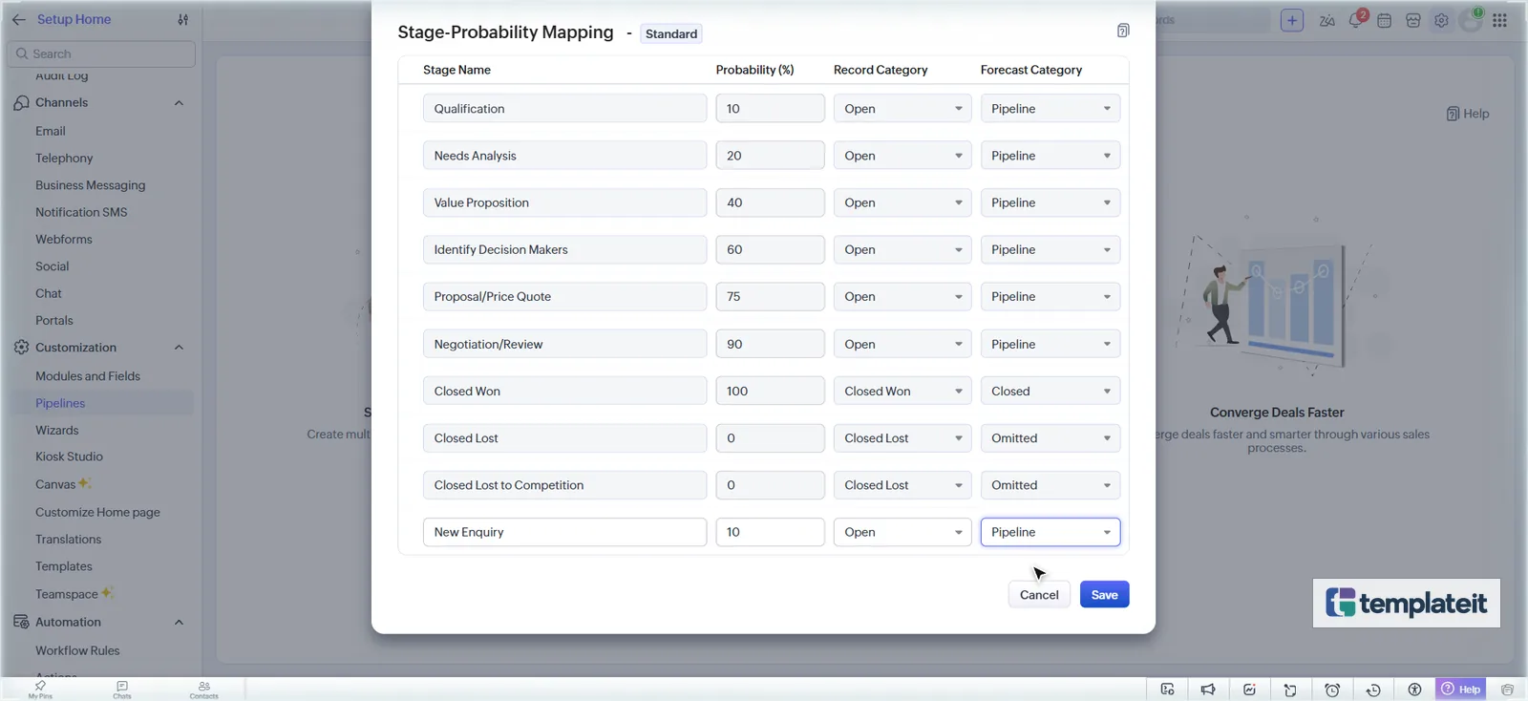
Task: Open the marketplace store icon
Action: click(1413, 20)
